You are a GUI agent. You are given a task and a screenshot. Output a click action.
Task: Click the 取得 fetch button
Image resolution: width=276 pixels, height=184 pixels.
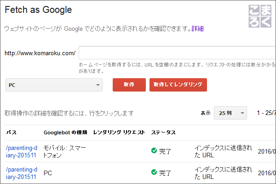[129, 85]
